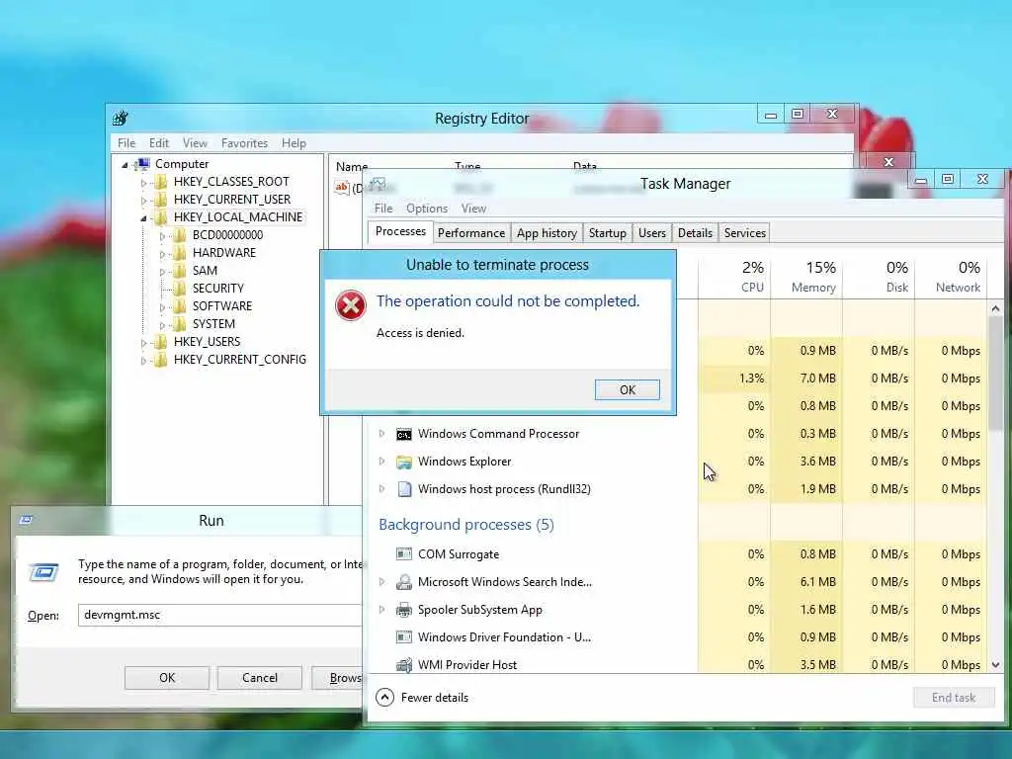Expand the HARDWARE registry key
The width and height of the screenshot is (1012, 759).
[x=162, y=254]
